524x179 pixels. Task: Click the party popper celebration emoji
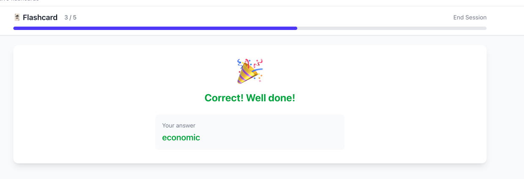[x=250, y=71]
